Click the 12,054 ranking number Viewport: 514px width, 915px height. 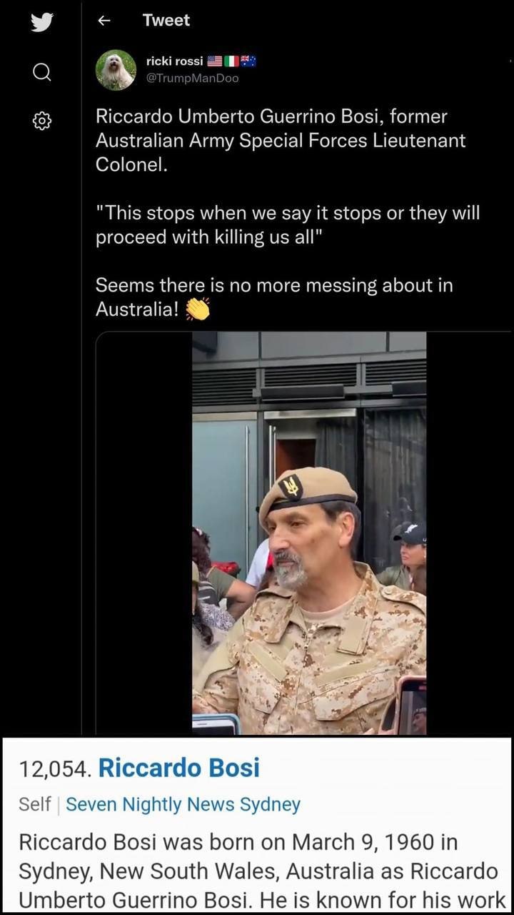[55, 768]
